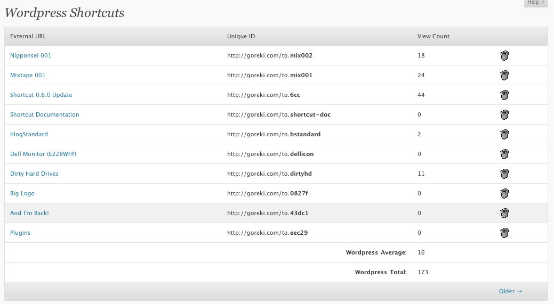The height and width of the screenshot is (304, 554).
Task: Click the External URL column header
Action: [x=28, y=36]
